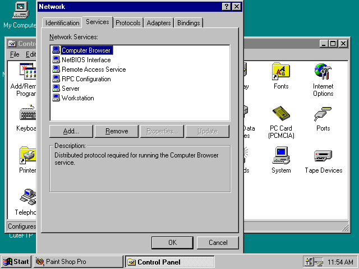Select the 'RPC Configuration' list entry text
359x269 pixels.
coord(86,79)
